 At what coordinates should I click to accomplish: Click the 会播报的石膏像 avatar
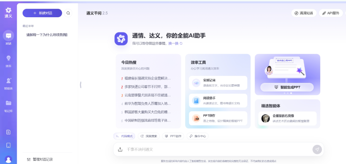click(x=266, y=118)
